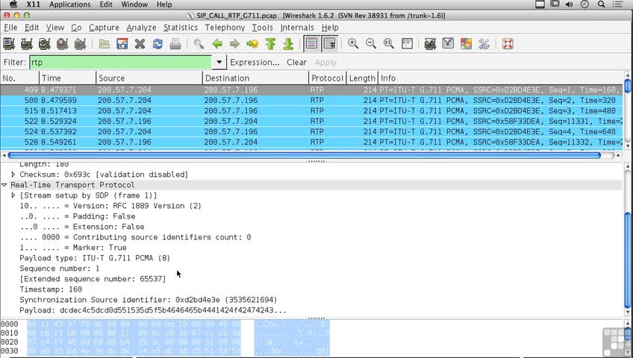The width and height of the screenshot is (633, 358).
Task: Go to specified packet icon
Action: [252, 43]
